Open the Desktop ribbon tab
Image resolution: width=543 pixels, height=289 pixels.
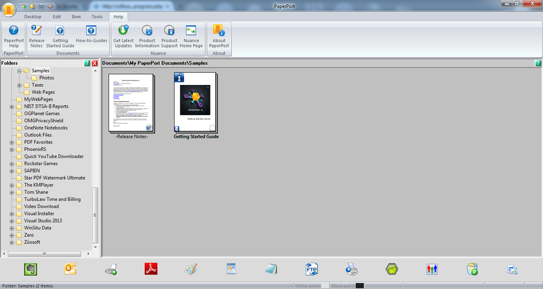[33, 17]
